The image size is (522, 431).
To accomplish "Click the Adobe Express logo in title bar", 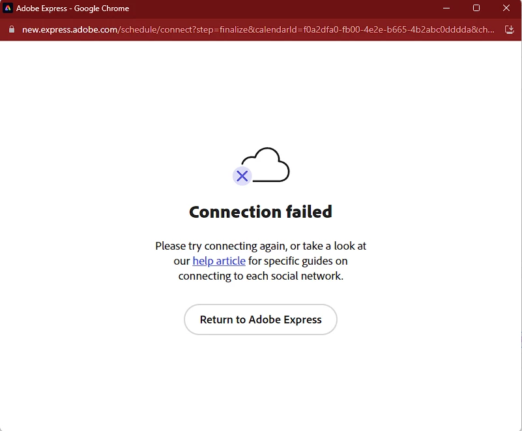I will (x=8, y=8).
